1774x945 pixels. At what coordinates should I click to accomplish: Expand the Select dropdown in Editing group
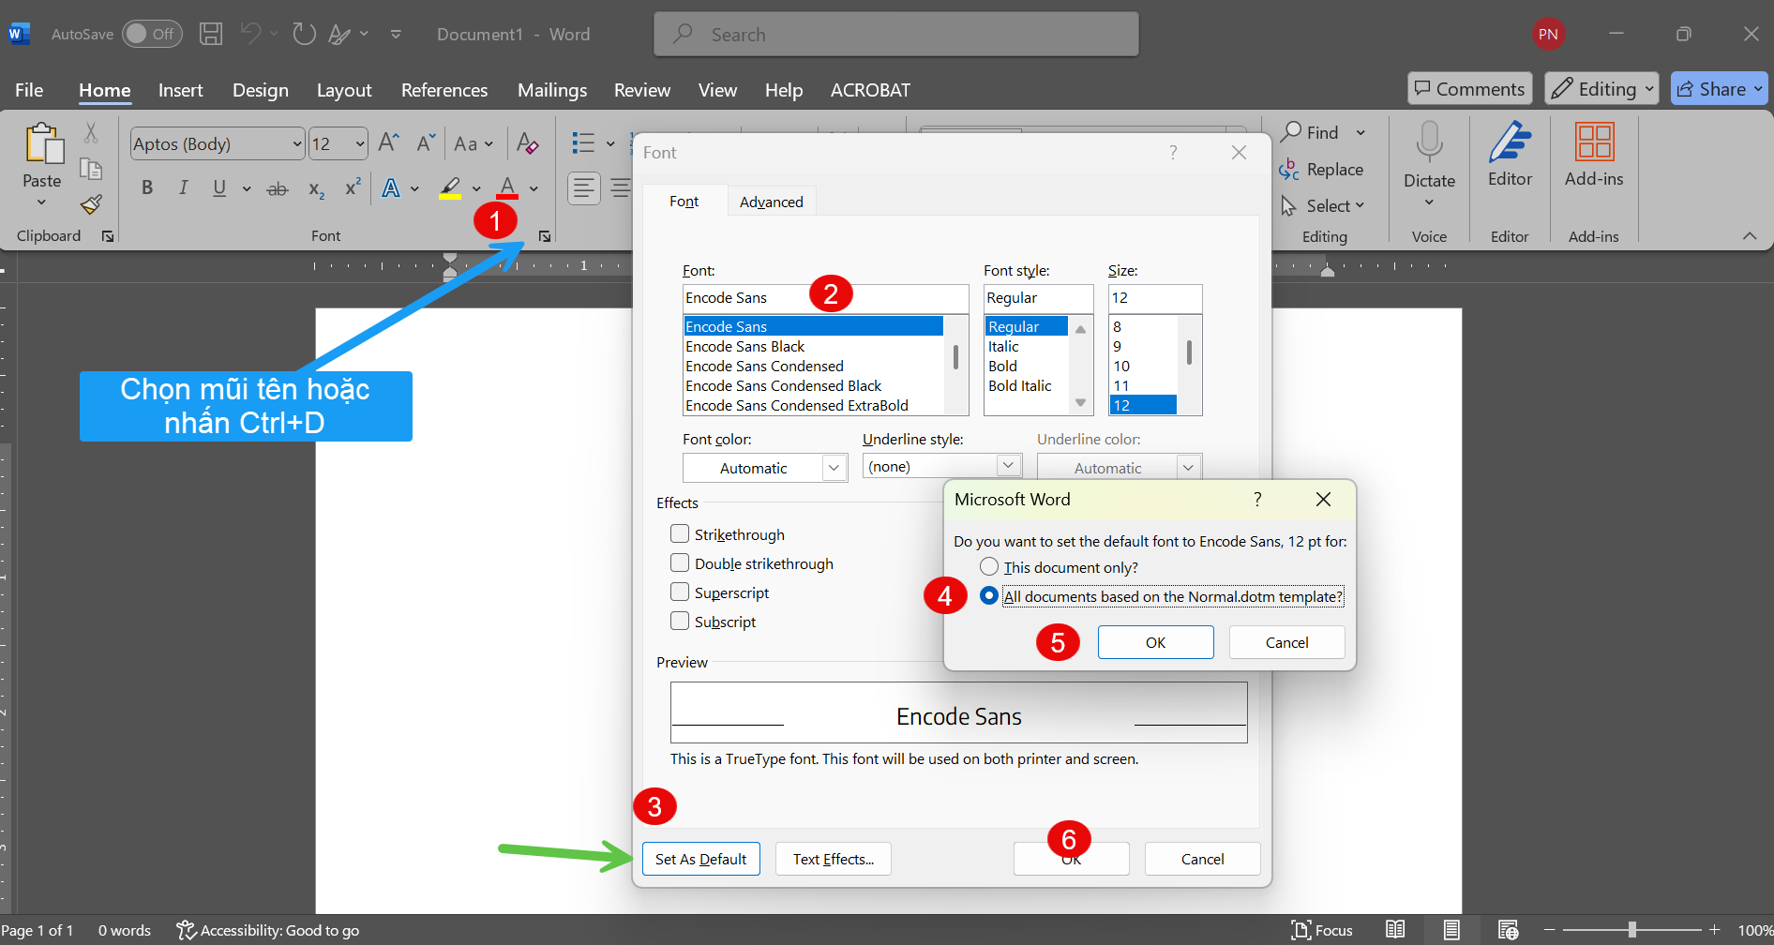point(1360,205)
